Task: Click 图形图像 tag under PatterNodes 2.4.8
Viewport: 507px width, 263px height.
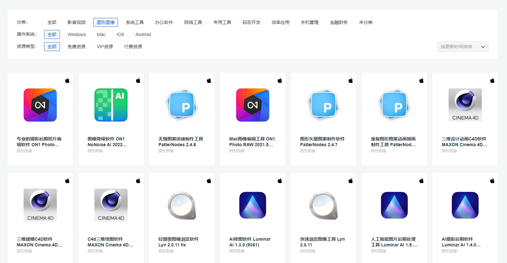Action: pos(166,151)
